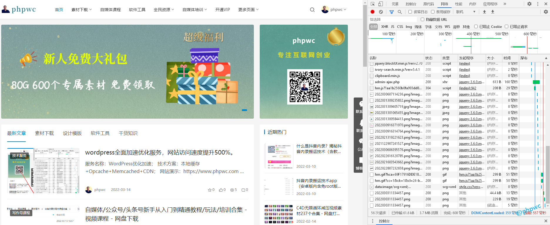Clear network log with the clear icon

click(381, 12)
